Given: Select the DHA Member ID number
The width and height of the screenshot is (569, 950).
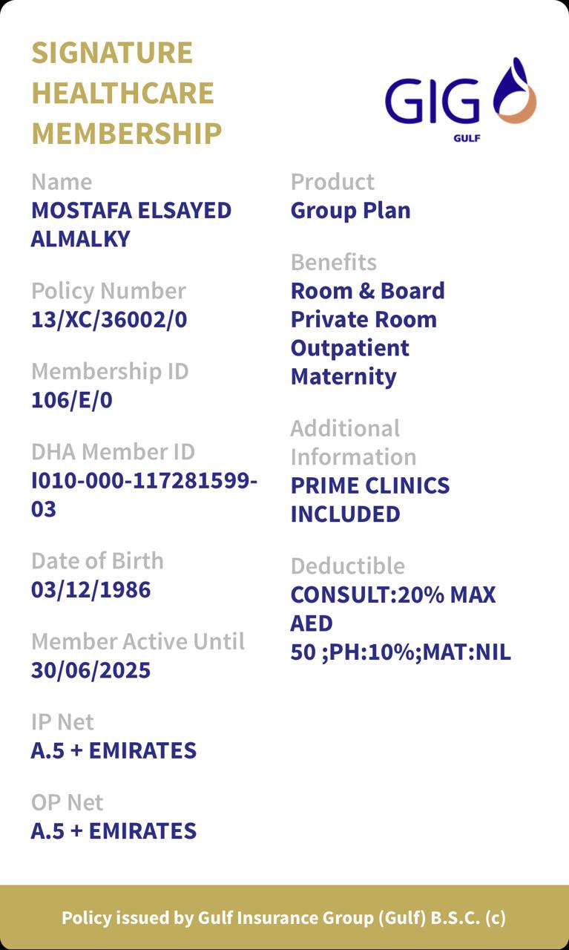Looking at the screenshot, I should pos(144,495).
